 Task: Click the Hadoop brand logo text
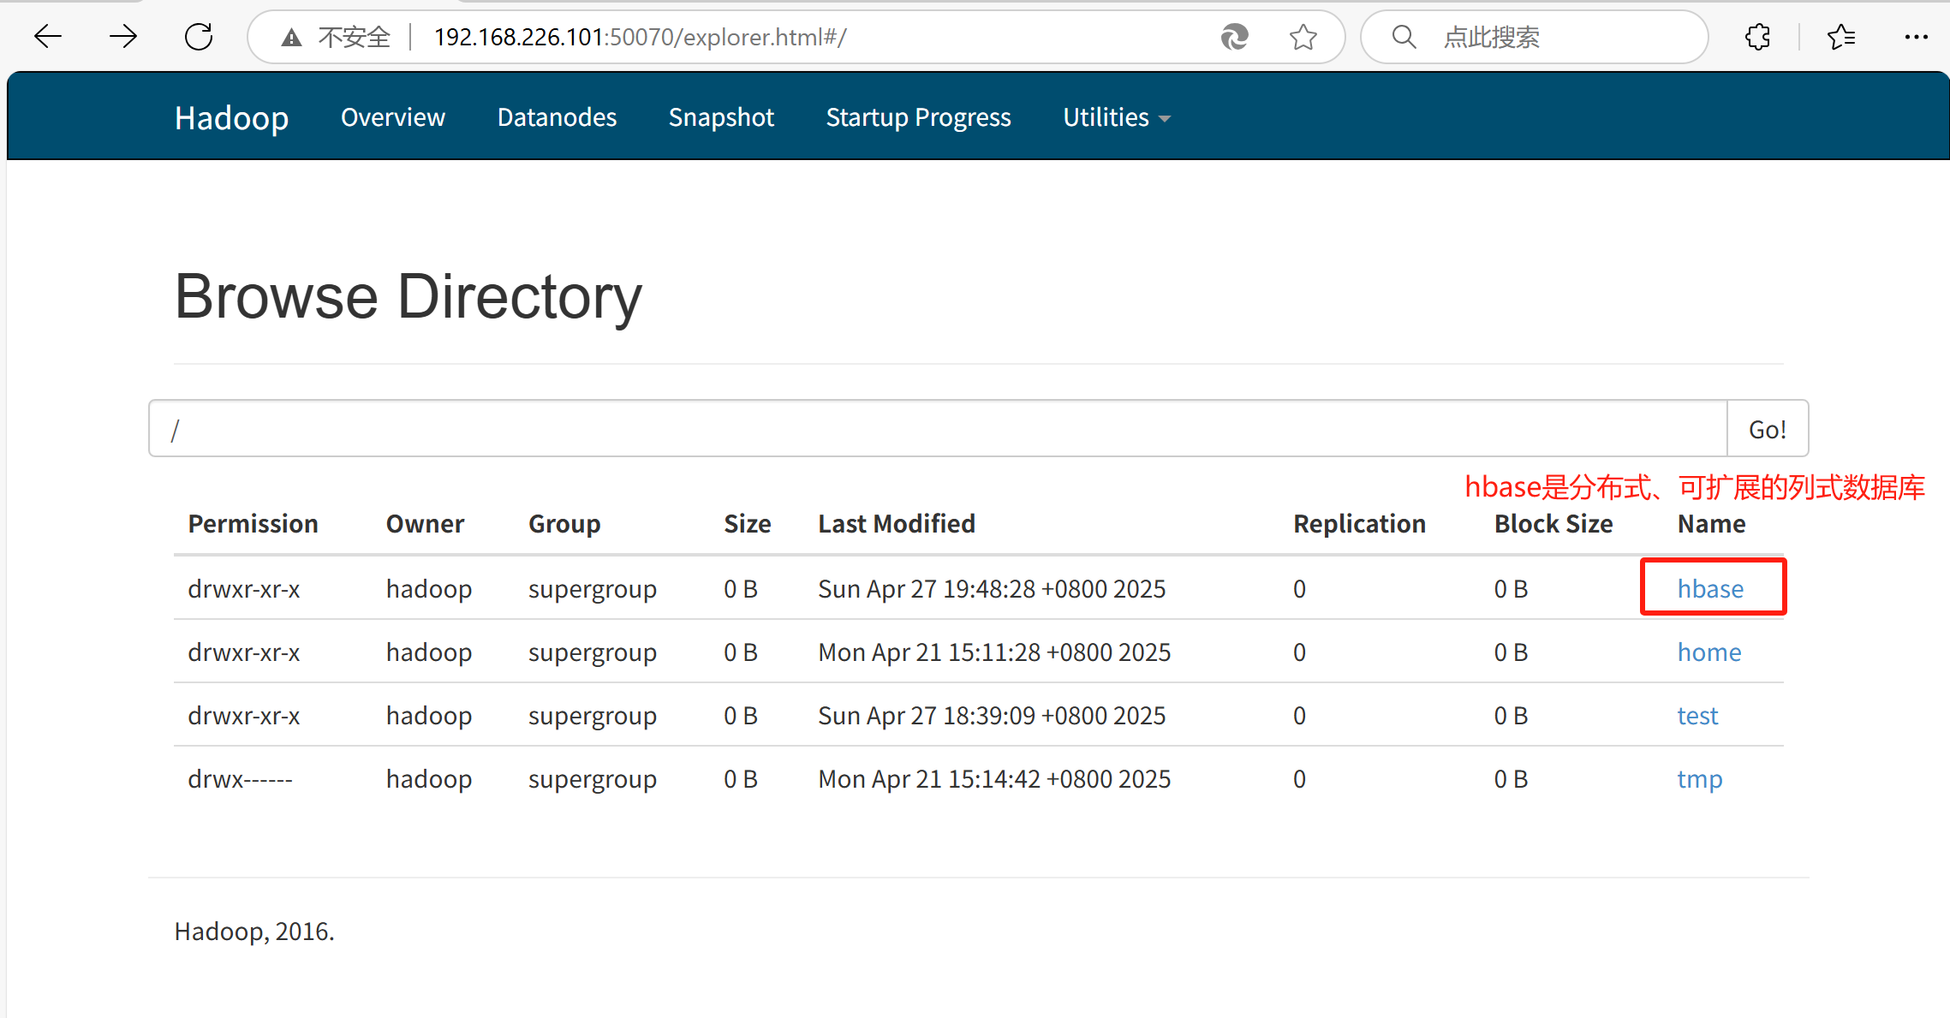click(x=231, y=117)
